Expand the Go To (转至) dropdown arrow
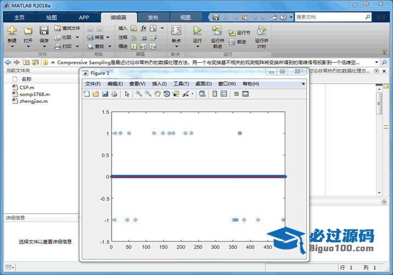 click(108, 37)
